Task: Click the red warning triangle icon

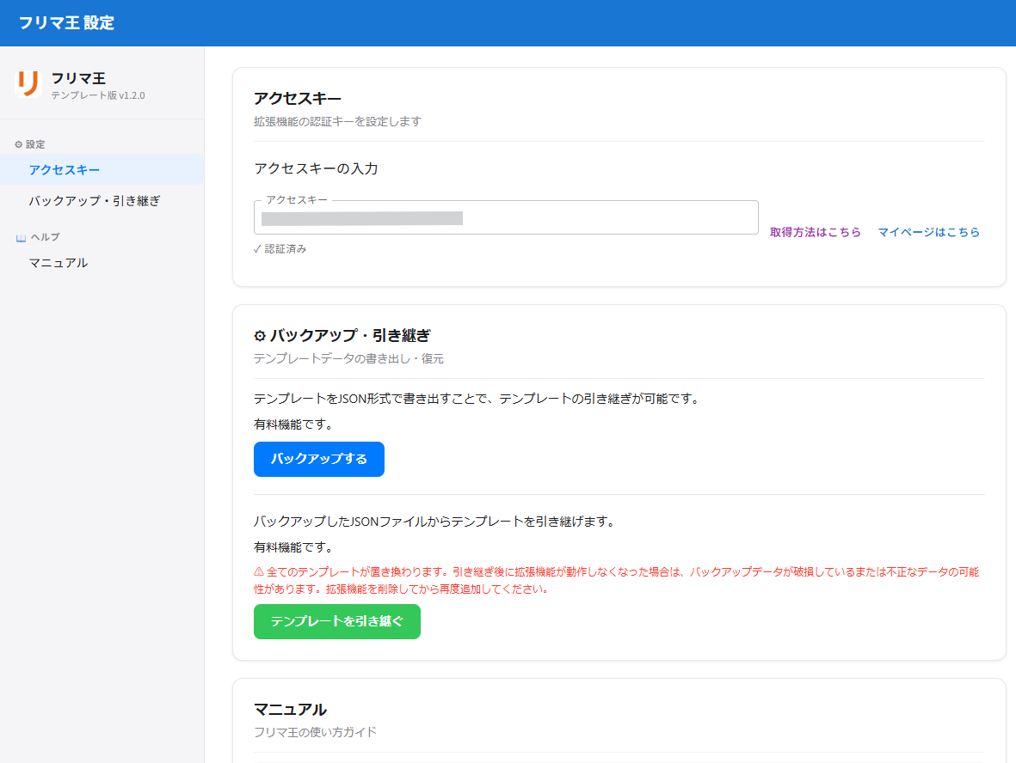Action: (259, 572)
